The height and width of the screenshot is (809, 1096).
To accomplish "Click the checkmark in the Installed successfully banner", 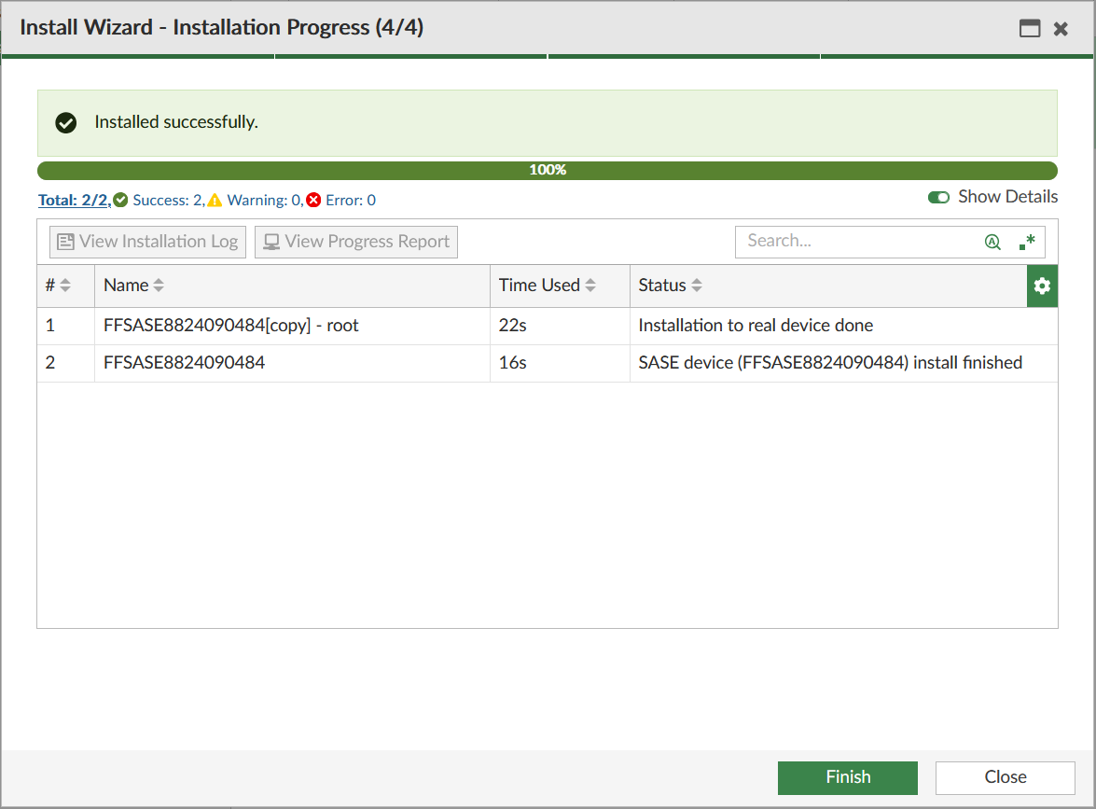I will coord(65,122).
